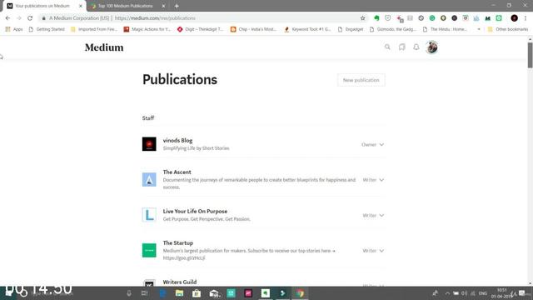Screen dimensions: 533x300
Task: Open the Mail app from taskbar
Action: point(214,293)
